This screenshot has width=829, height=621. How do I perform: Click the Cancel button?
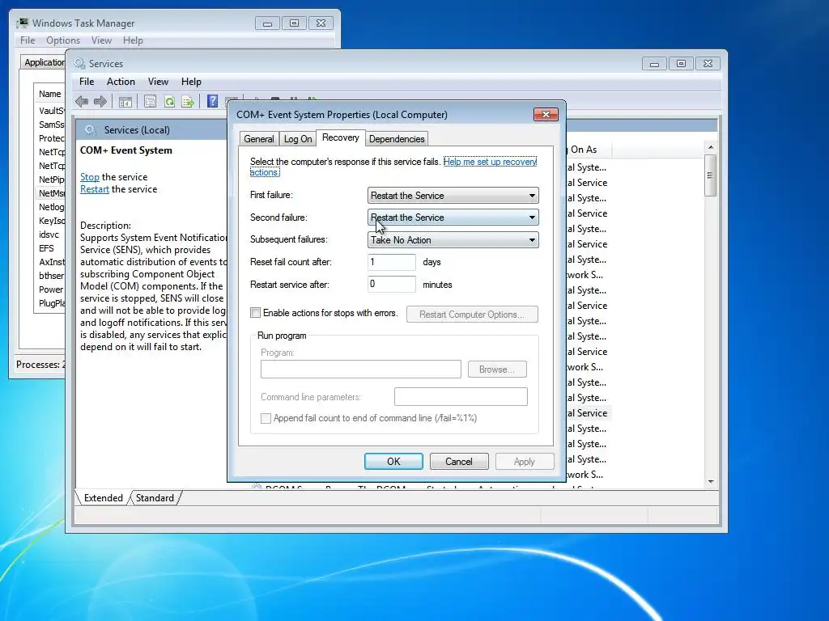click(459, 462)
